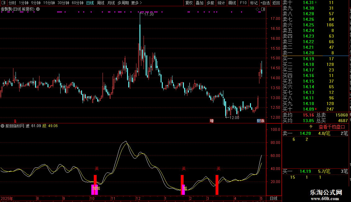
Task: Switch to 15分钟 period
Action: 49,3
